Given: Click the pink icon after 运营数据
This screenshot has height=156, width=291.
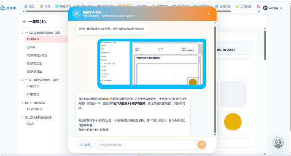Looking at the screenshot, I should [258, 6].
